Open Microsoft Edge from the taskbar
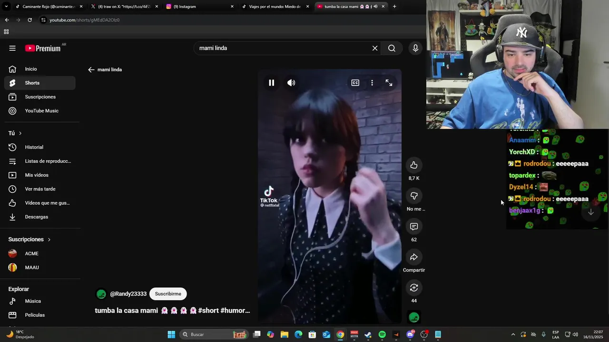The image size is (609, 342). (x=298, y=334)
